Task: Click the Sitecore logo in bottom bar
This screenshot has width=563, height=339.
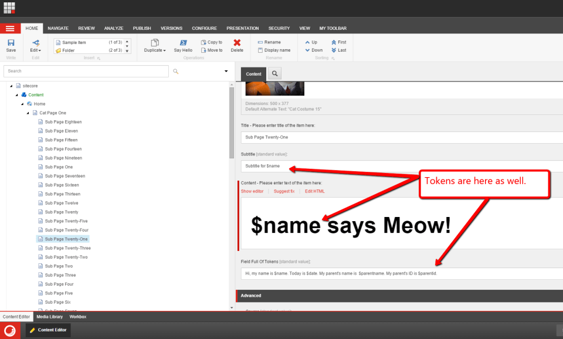Action: [9, 330]
